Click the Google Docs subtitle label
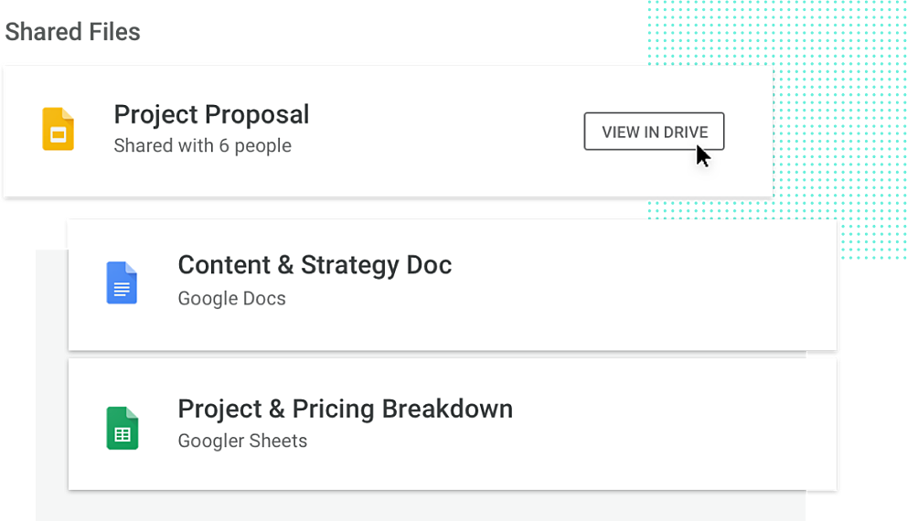Image resolution: width=907 pixels, height=521 pixels. (x=231, y=298)
